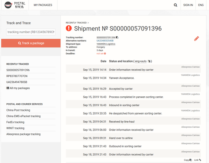Copy tracking number with clipboard icon
The image size is (209, 163).
[x=117, y=37]
